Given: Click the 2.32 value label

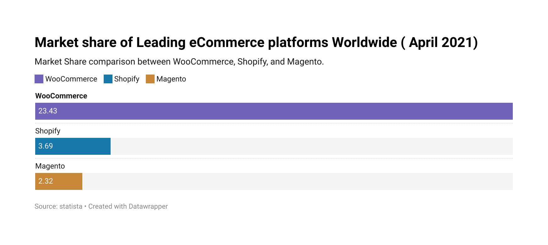Looking at the screenshot, I should [46, 181].
